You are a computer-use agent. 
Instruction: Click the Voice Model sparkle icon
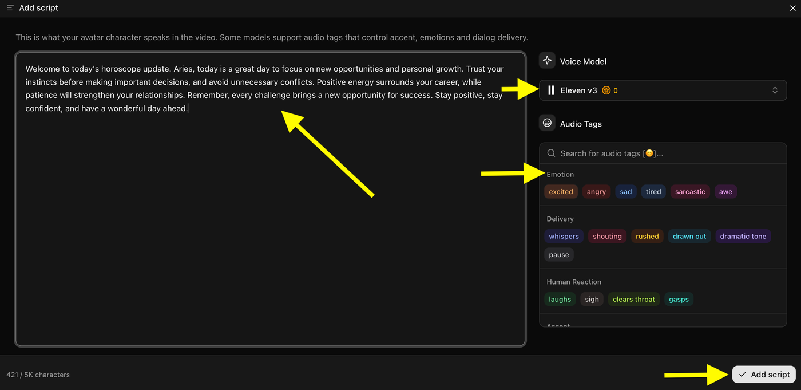[547, 61]
